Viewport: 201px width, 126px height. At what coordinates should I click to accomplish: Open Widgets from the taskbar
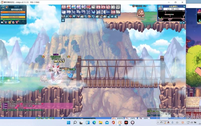tap(88, 122)
